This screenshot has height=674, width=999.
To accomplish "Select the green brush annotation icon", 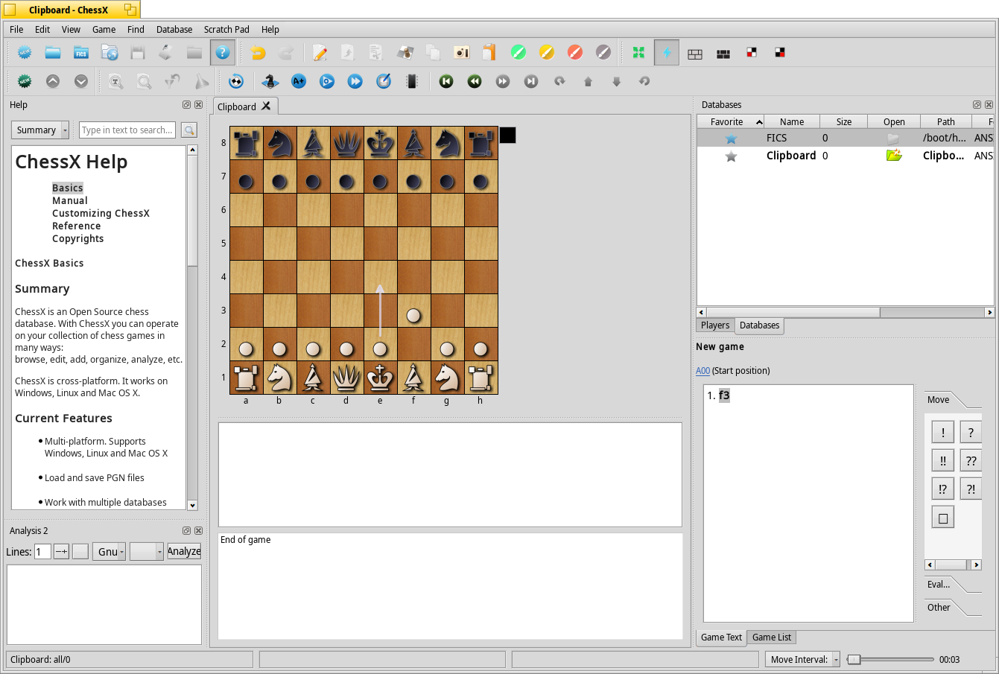I will [x=518, y=53].
